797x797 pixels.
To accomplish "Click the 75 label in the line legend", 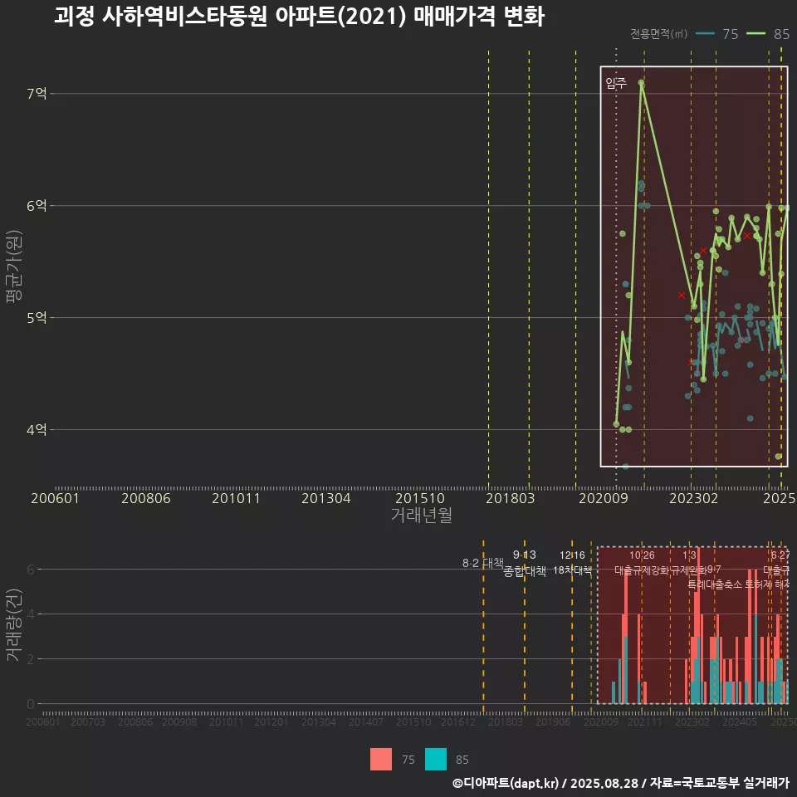I will (x=730, y=33).
